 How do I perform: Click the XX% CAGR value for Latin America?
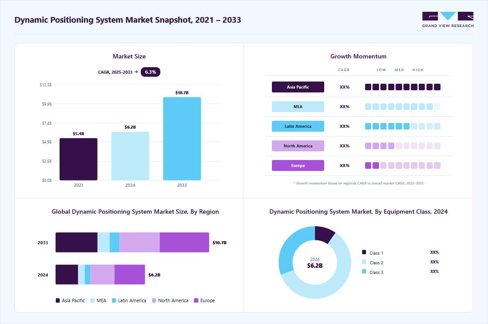click(x=345, y=126)
